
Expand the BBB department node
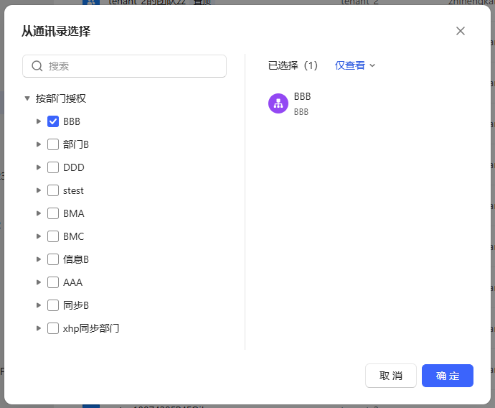[x=39, y=121]
